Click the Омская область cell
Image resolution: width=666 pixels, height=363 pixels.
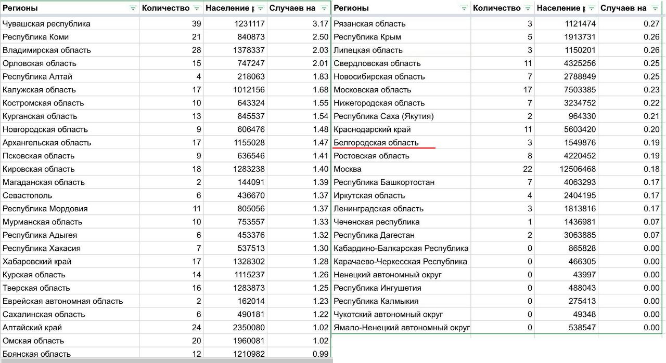click(x=70, y=341)
